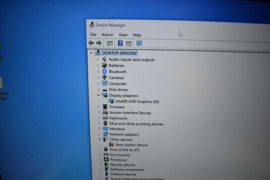
Task: Click the Keyboards icon
Action: click(105, 118)
